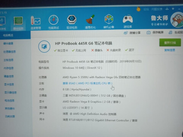This screenshot has width=183, height=137.
Task: Click the round monitor icon beside HP ProBook title
Action: tap(44, 46)
